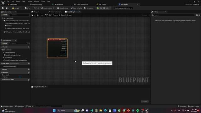
Task: Click the skip frame playback icon
Action: (101, 8)
